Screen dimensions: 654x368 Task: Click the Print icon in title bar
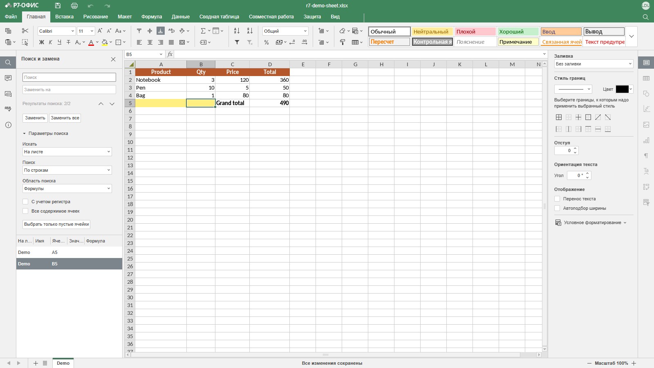click(74, 6)
